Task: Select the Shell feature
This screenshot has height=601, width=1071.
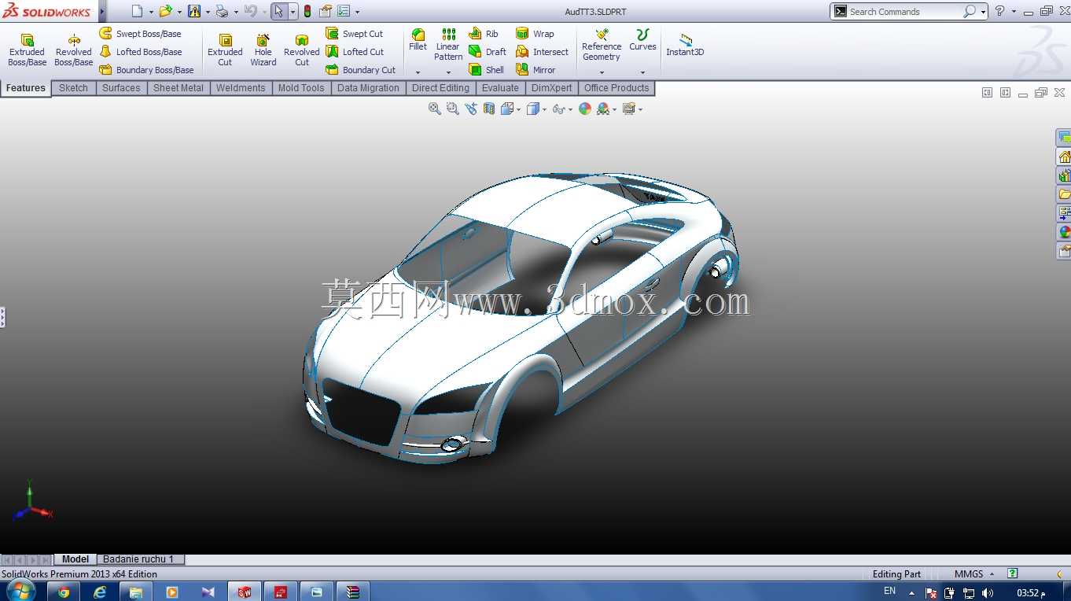Action: [487, 70]
